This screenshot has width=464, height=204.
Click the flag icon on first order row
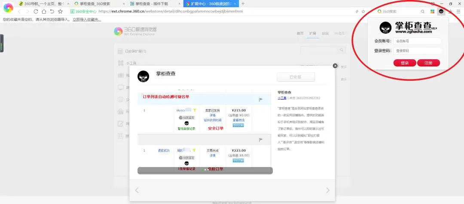click(261, 99)
